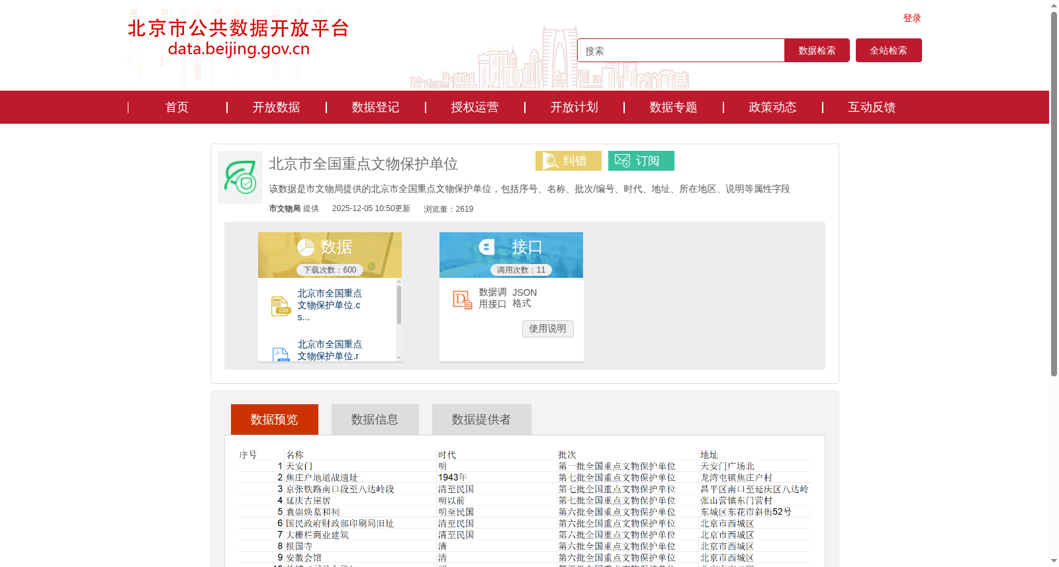1059x567 pixels.
Task: Click the 袁崇焕墓和祠 table cell
Action: coord(313,512)
